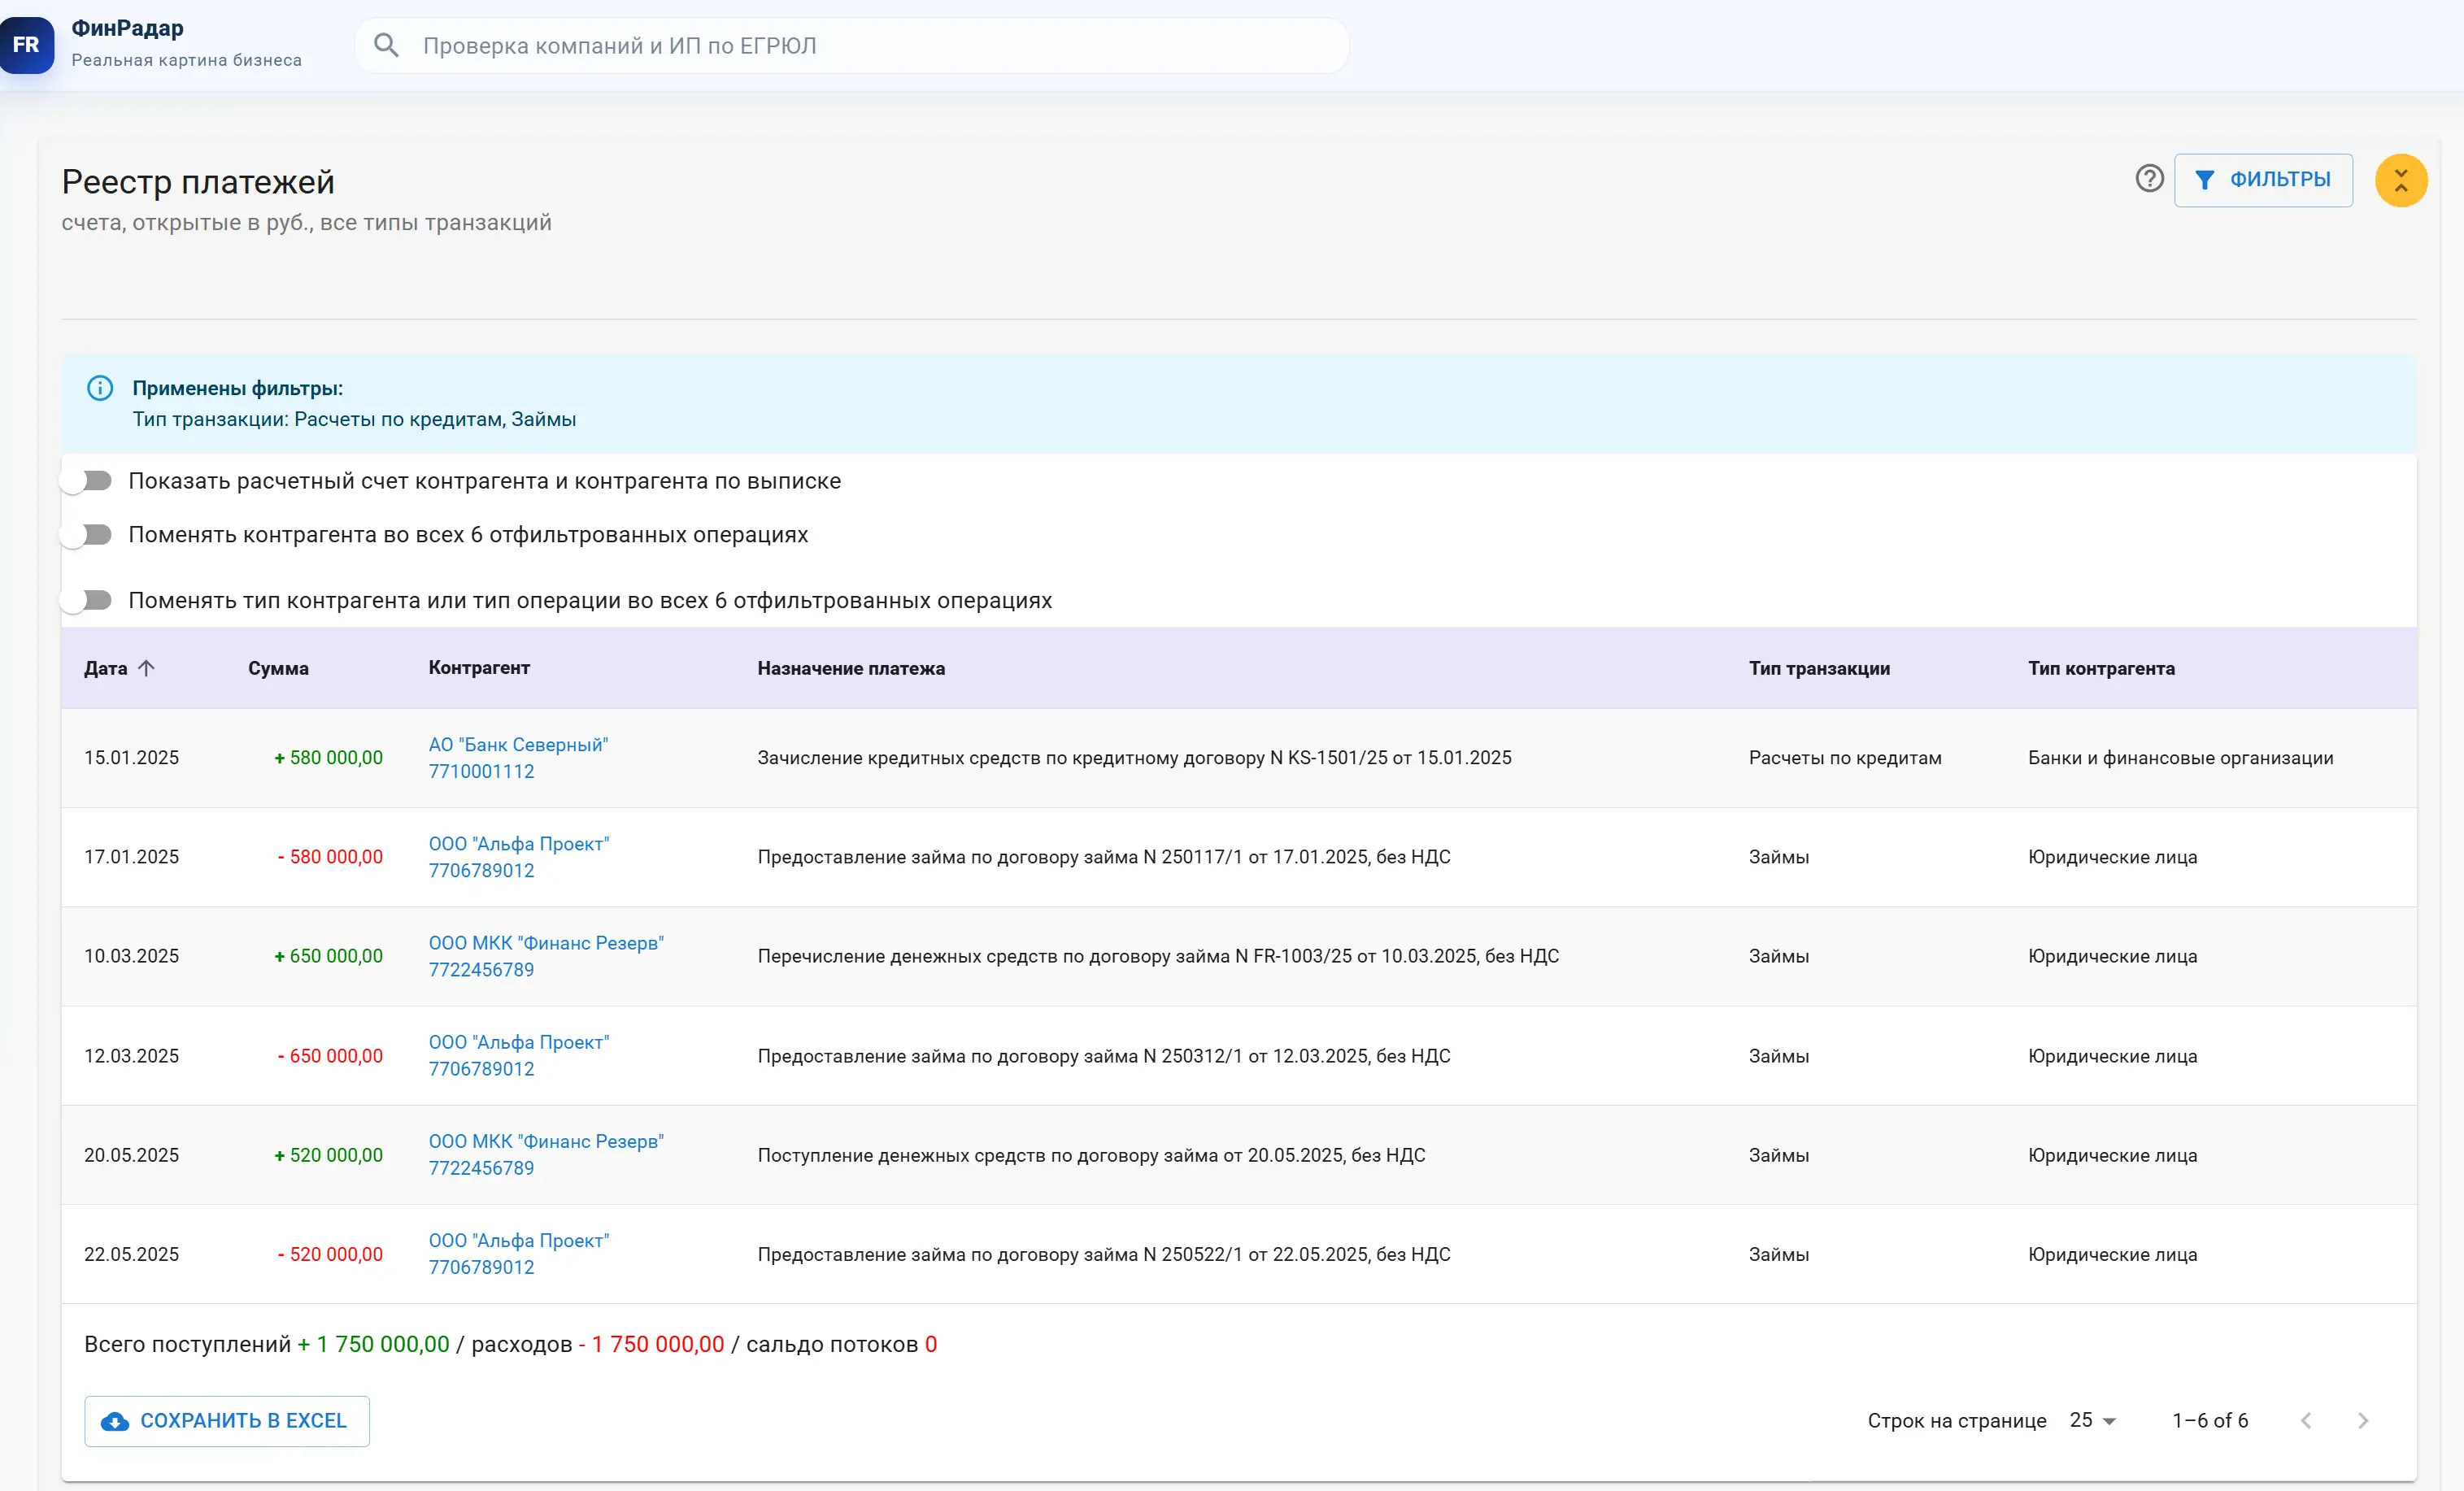This screenshot has height=1491, width=2464.
Task: Click Банки и финансовые организации cell
Action: [2180, 758]
